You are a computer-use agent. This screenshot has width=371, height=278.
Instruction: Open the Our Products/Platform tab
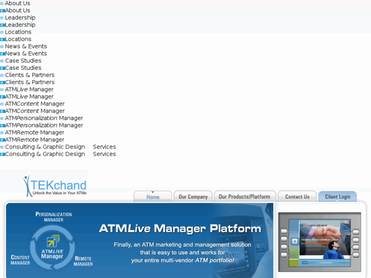click(x=245, y=196)
